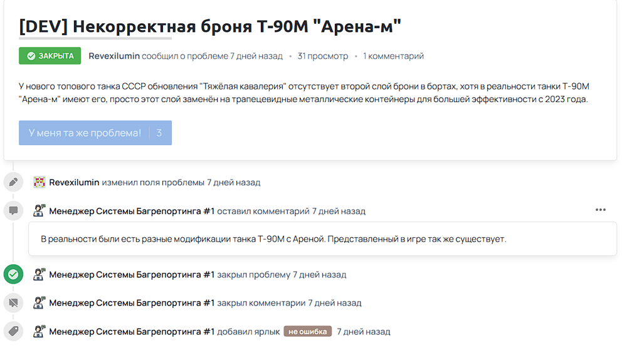Image resolution: width=627 pixels, height=348 pixels.
Task: Click the crossed-out comments closed icon
Action: (13, 303)
